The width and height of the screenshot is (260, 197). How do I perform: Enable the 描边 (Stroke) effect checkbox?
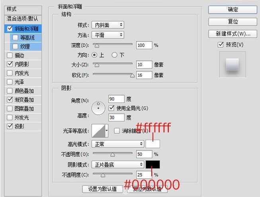pyautogui.click(x=10, y=55)
